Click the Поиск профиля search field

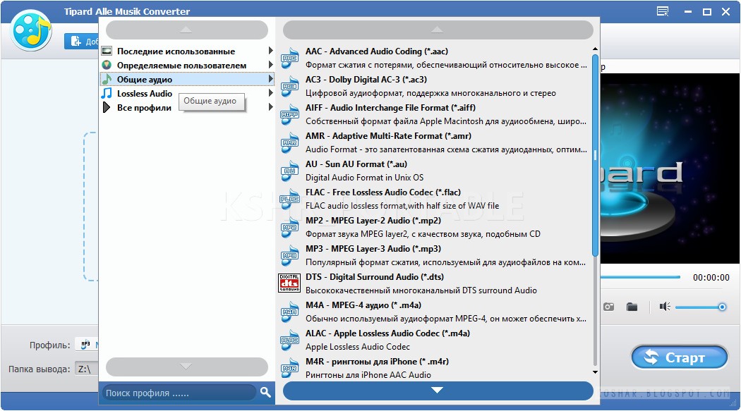[x=179, y=393]
